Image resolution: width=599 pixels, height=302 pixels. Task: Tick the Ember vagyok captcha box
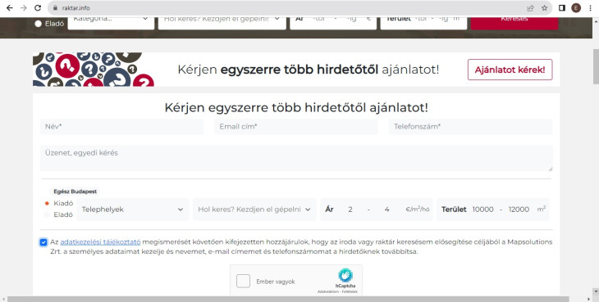tap(243, 282)
